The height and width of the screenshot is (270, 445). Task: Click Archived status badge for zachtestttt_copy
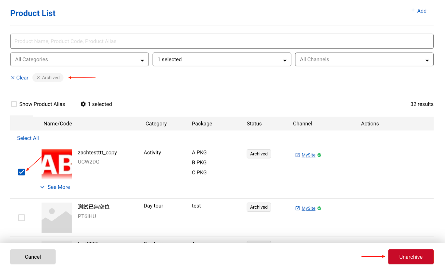[x=259, y=154]
